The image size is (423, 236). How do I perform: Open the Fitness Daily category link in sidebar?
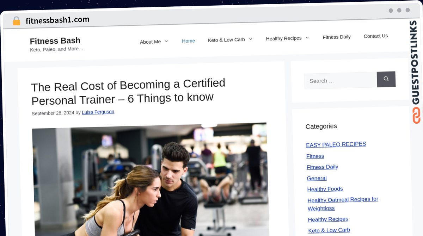(323, 167)
